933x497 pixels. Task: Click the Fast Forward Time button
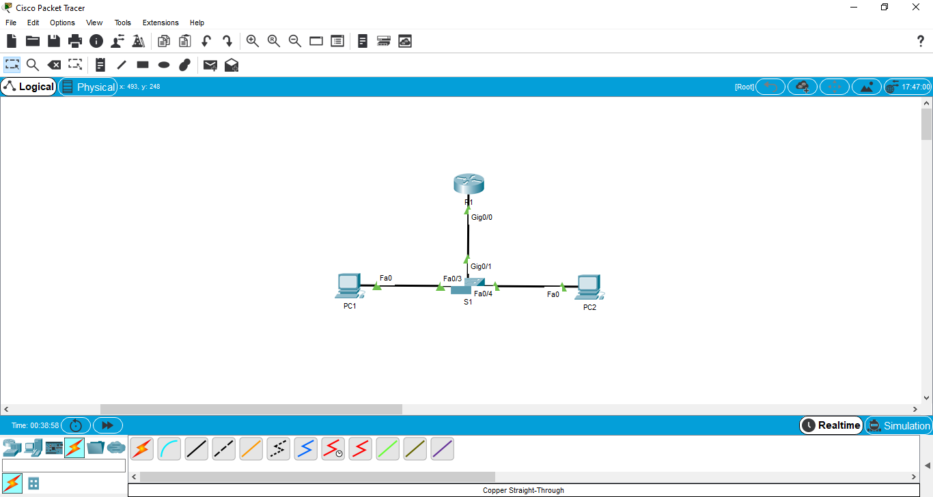pos(108,425)
